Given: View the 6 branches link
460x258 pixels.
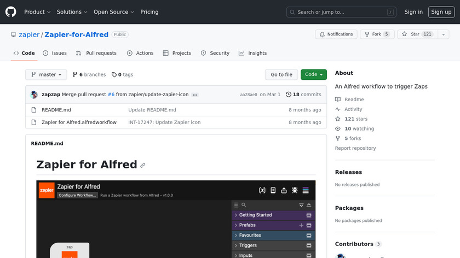Looking at the screenshot, I should tap(89, 75).
